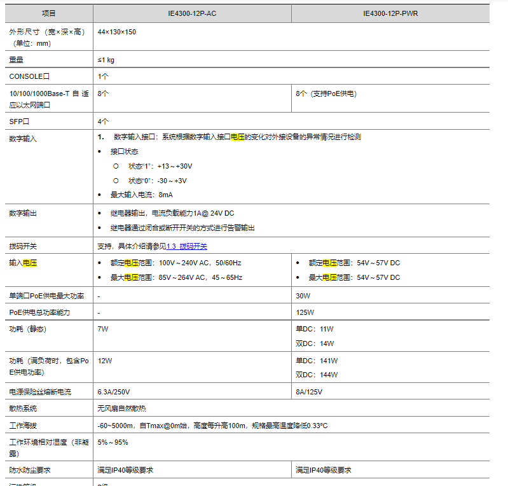Click the 电源保险丝熔断电流 row label
508x486 pixels.
(x=40, y=392)
